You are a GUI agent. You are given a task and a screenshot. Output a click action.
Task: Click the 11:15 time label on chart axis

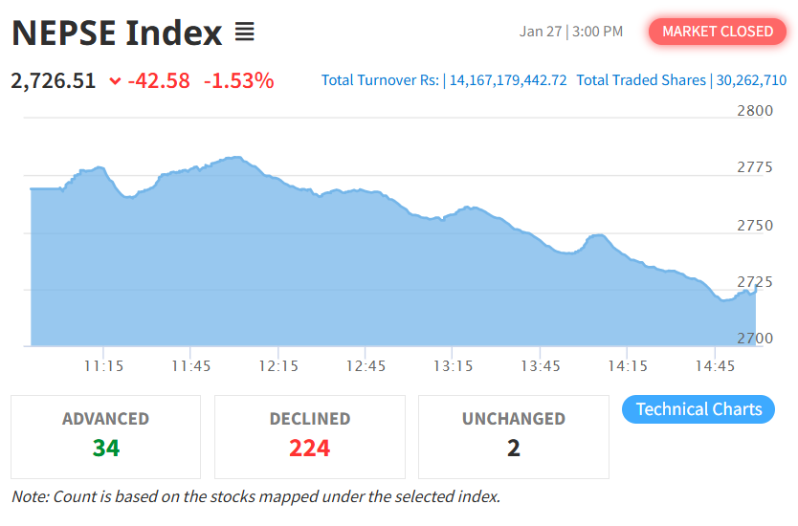(x=103, y=366)
